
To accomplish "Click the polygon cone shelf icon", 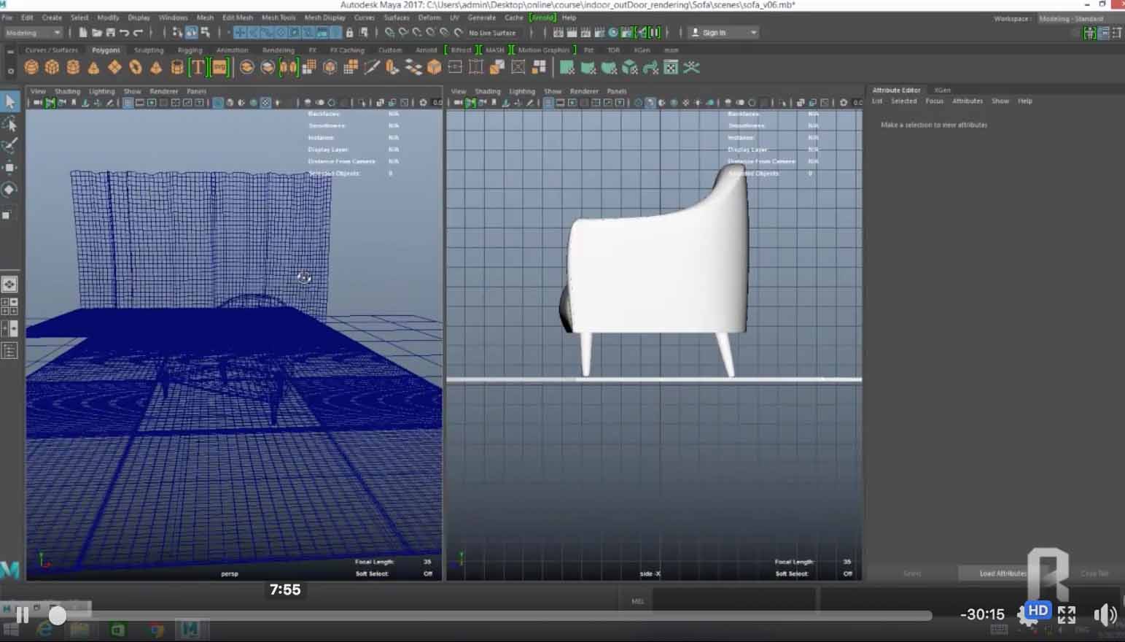I will [x=93, y=68].
